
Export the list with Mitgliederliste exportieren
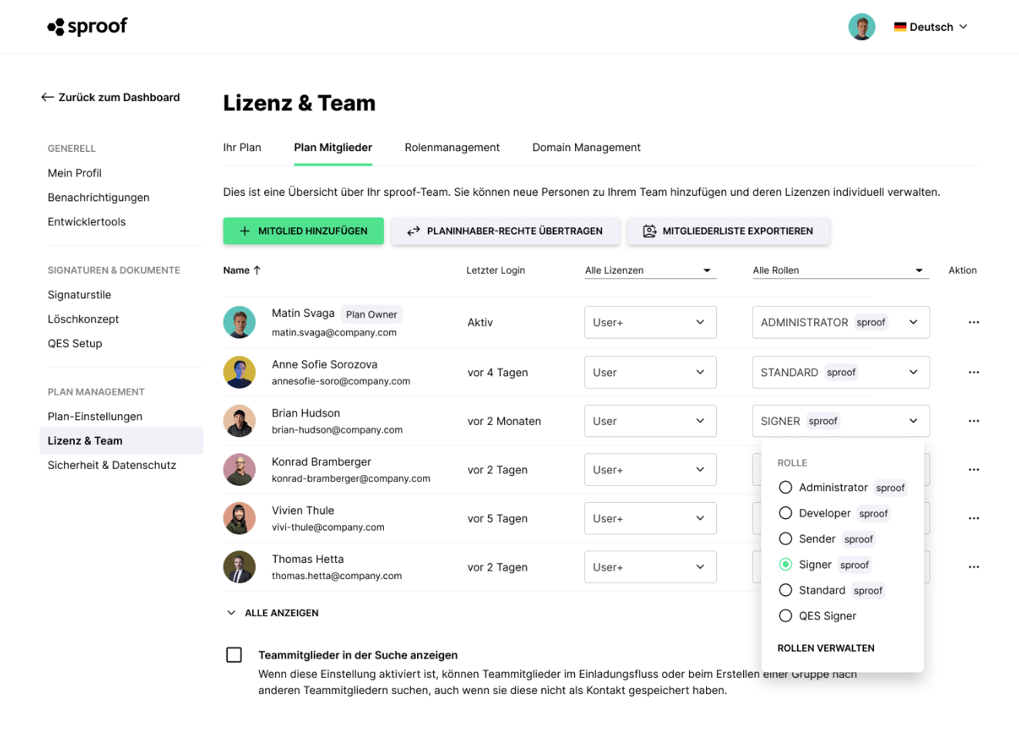[x=728, y=231]
